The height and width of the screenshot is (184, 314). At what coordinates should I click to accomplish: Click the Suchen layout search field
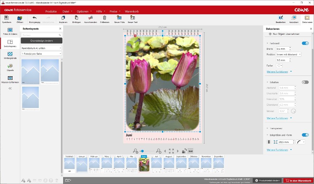tap(42, 35)
